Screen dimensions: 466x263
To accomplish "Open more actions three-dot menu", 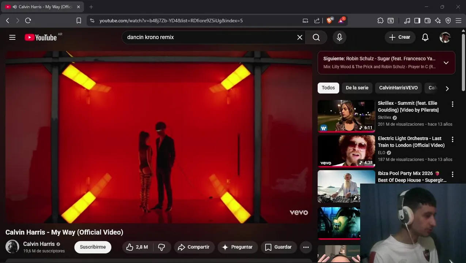I will (x=306, y=247).
